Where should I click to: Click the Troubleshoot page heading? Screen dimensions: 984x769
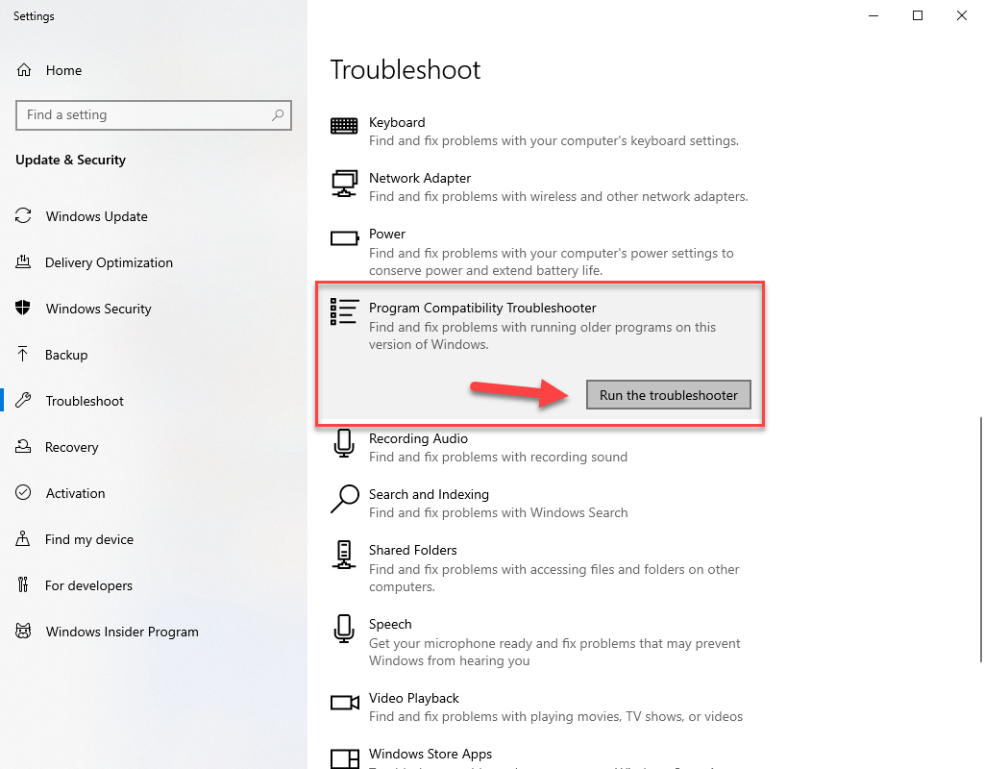coord(406,69)
